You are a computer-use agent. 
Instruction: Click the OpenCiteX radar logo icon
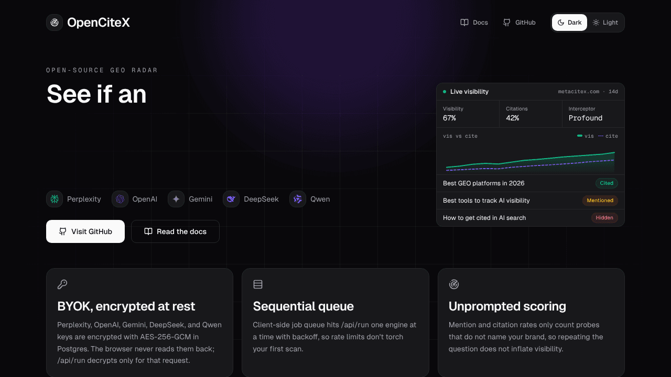coord(55,23)
